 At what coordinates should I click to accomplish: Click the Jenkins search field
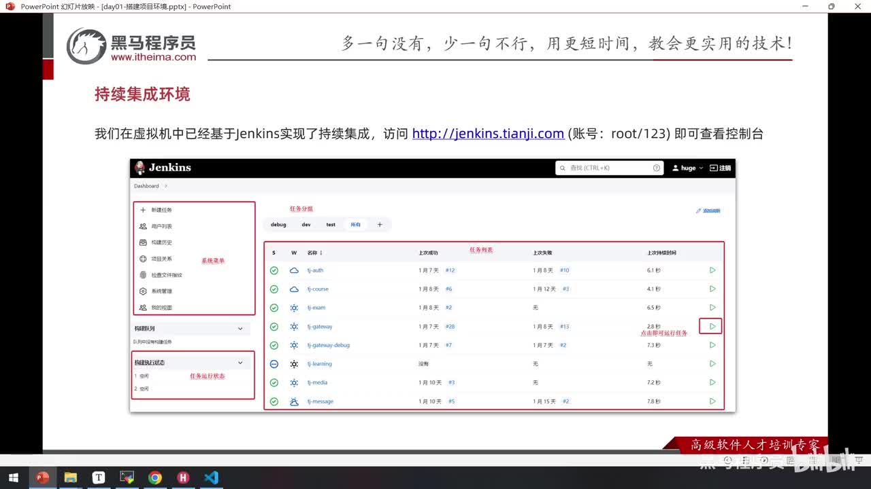point(609,168)
